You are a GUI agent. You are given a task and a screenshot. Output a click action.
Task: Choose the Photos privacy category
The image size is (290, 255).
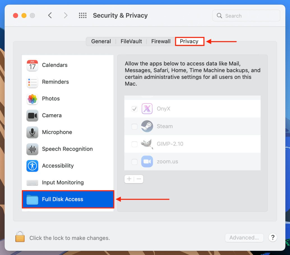tap(68, 99)
